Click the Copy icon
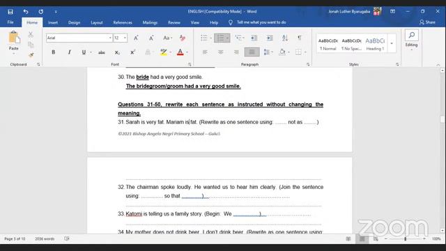This screenshot has height=251, width=446. (x=31, y=45)
